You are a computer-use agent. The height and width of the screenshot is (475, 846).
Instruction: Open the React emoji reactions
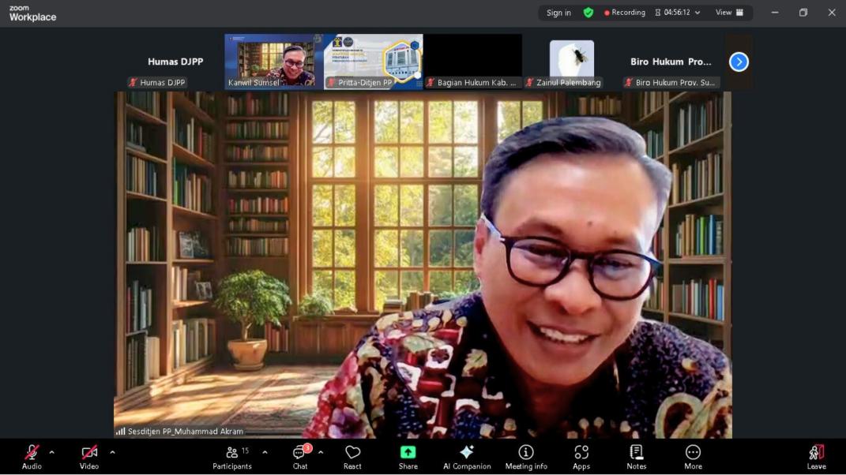pyautogui.click(x=352, y=457)
